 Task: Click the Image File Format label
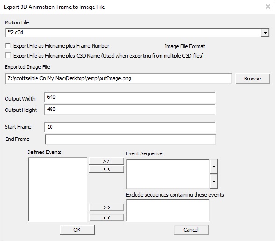pos(185,46)
